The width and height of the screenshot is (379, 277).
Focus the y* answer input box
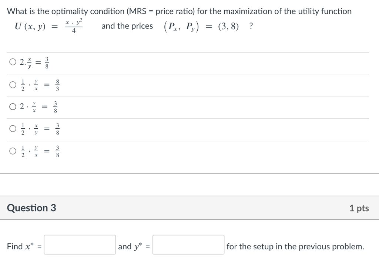click(x=188, y=244)
